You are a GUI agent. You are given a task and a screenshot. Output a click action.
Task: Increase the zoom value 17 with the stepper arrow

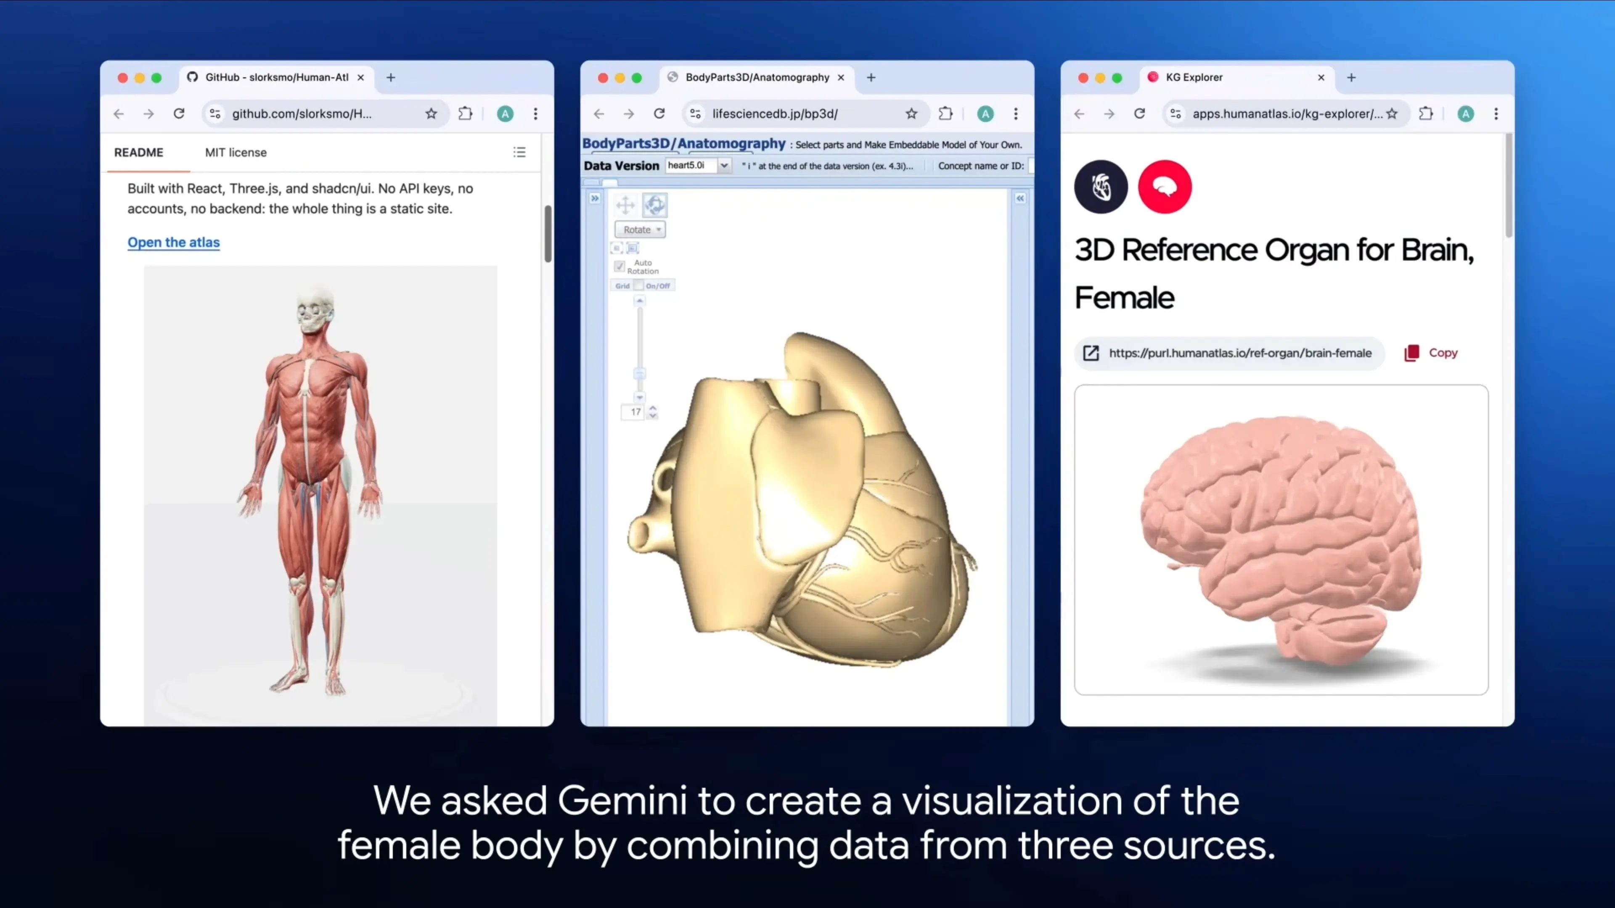[x=653, y=407]
